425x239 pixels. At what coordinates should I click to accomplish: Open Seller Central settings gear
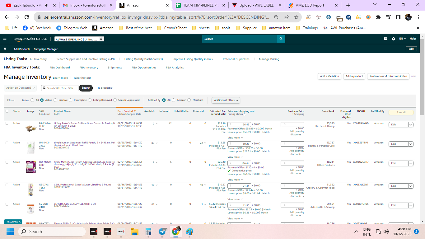coord(394,39)
